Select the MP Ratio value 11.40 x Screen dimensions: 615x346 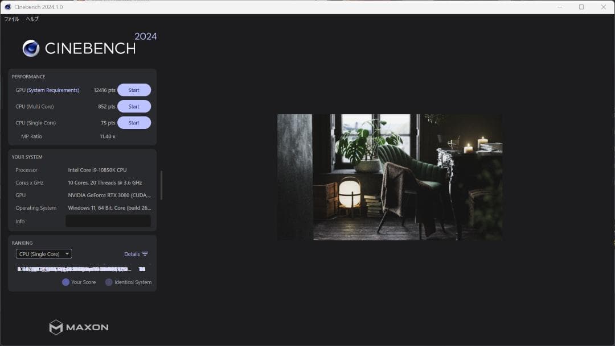click(x=108, y=136)
